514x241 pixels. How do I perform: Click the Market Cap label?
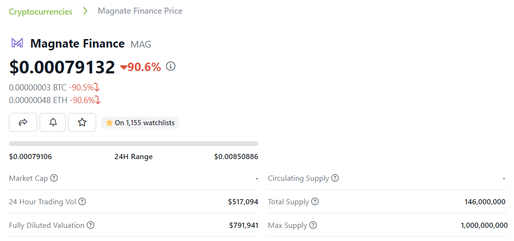pyautogui.click(x=28, y=178)
